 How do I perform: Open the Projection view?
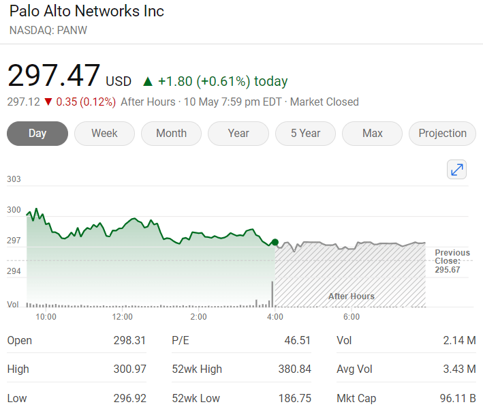[x=442, y=134]
